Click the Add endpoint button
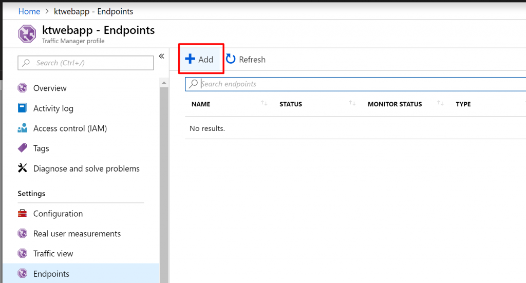Viewport: 526px width, 283px height. click(200, 60)
